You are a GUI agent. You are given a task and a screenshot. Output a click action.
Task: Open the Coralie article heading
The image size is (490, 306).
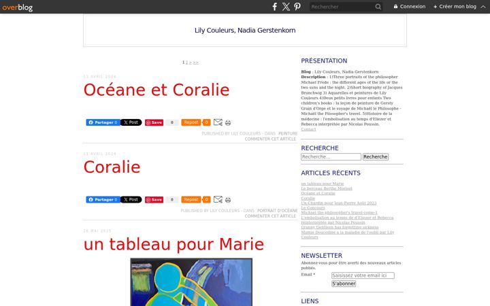pyautogui.click(x=112, y=167)
